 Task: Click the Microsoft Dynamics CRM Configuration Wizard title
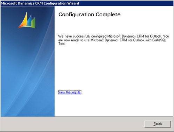click(x=40, y=3)
